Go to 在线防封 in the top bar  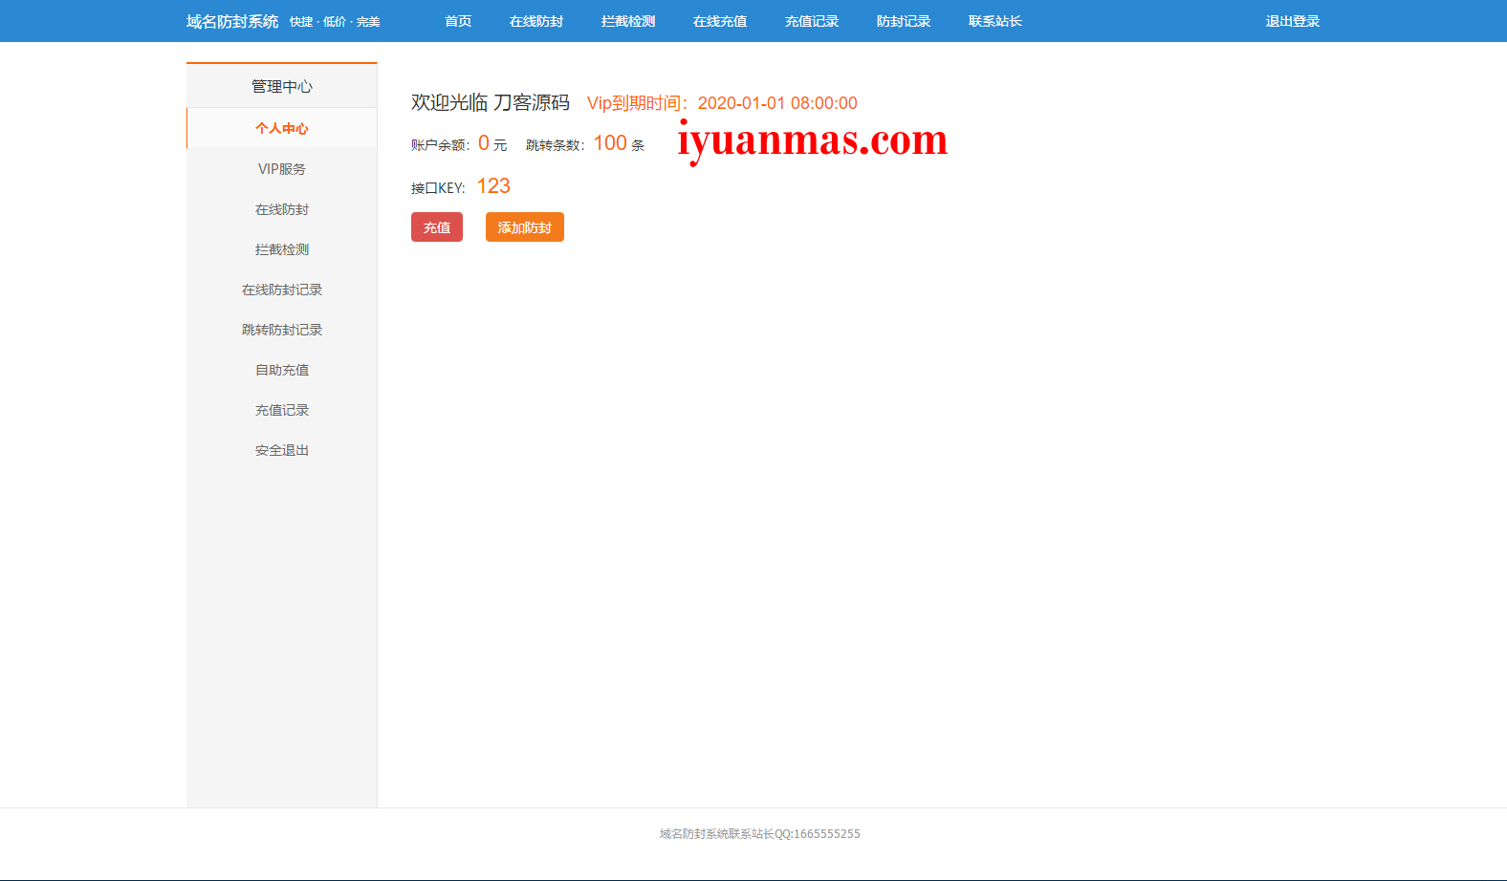point(536,21)
